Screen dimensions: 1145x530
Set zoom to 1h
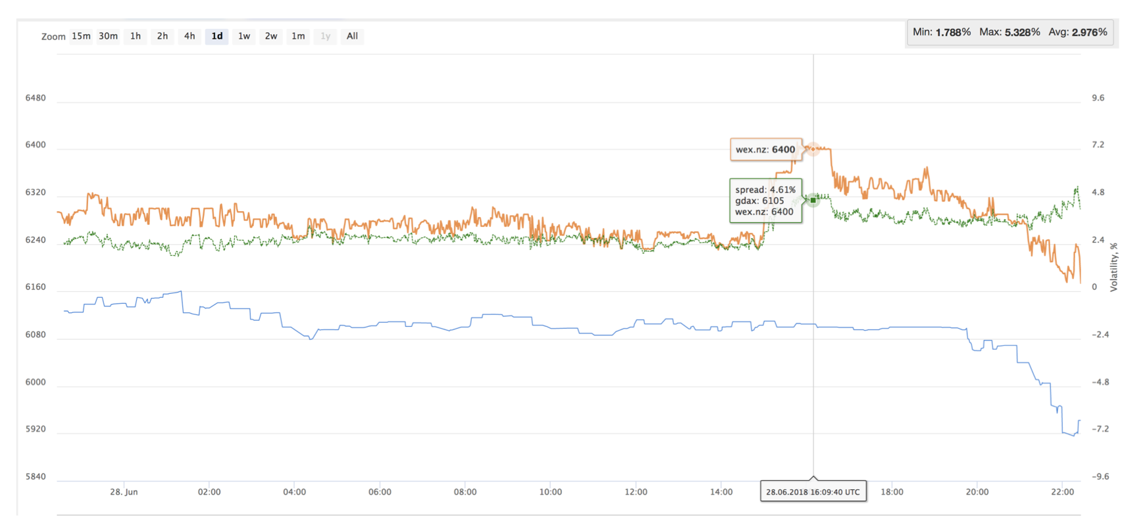(136, 36)
